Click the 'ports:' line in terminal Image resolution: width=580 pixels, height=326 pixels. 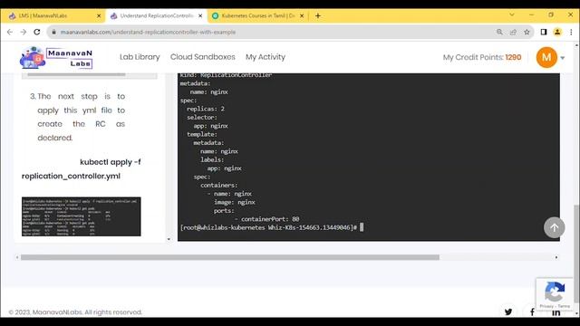point(224,210)
